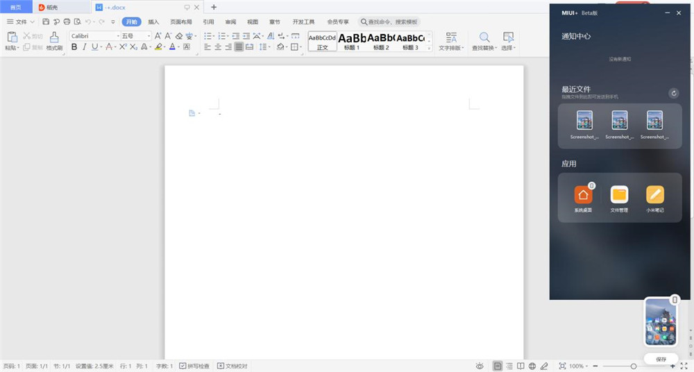Click the save icon in quick access toolbar
Screen dimensions: 694x372
46,22
